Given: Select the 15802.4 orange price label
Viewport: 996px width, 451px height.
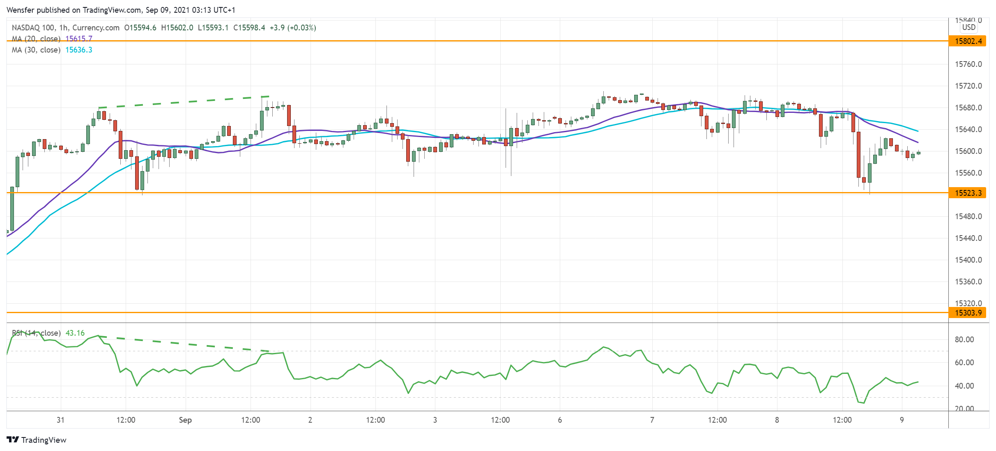Looking at the screenshot, I should coord(967,41).
